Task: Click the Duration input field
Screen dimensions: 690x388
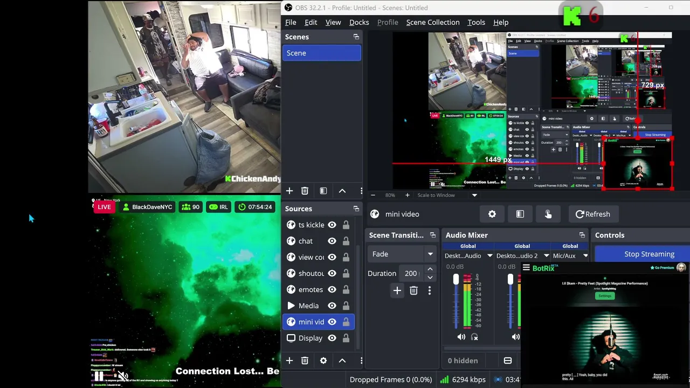Action: click(411, 273)
